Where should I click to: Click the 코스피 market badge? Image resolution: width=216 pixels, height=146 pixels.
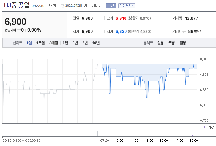[52, 6]
